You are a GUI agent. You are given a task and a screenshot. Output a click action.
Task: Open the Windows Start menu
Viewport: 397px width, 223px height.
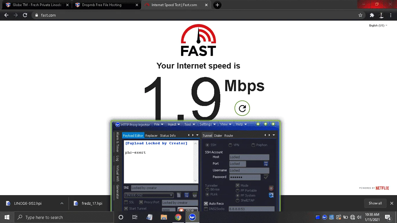(7, 217)
